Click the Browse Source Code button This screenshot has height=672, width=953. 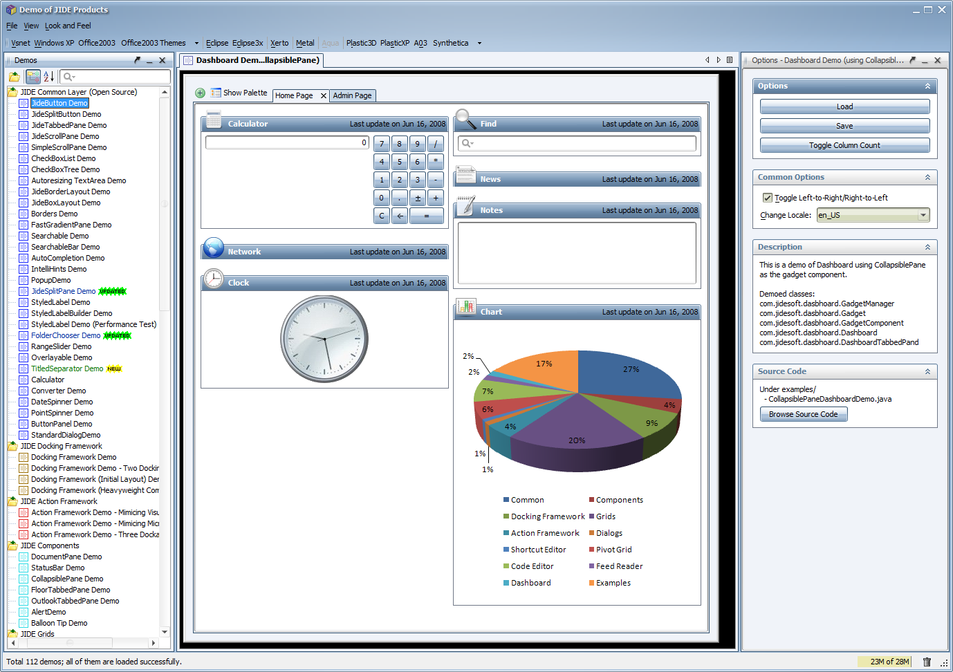[803, 414]
